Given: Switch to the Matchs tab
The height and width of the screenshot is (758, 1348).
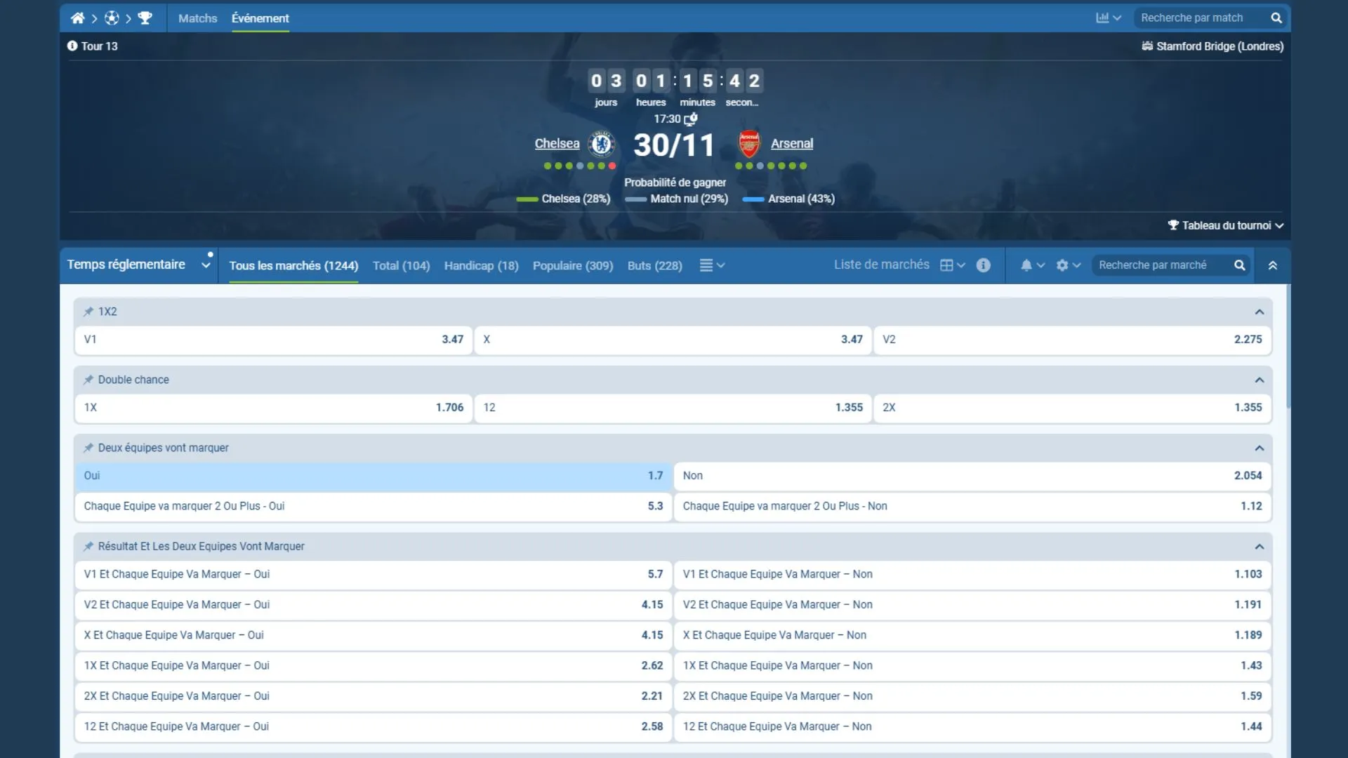Looking at the screenshot, I should [x=197, y=18].
